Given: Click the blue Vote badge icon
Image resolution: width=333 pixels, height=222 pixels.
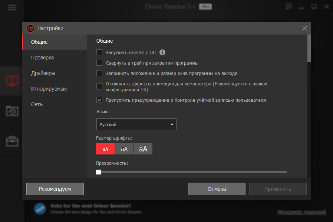Looking at the screenshot, I should (40, 209).
